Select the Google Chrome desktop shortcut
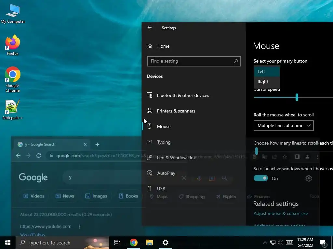This screenshot has height=249, width=333. pyautogui.click(x=13, y=80)
